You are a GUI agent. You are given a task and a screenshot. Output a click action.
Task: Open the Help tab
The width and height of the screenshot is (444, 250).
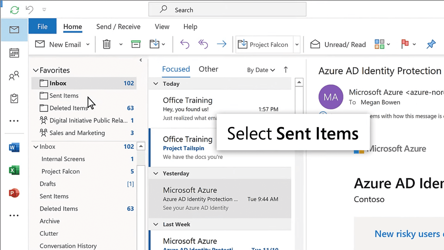190,27
